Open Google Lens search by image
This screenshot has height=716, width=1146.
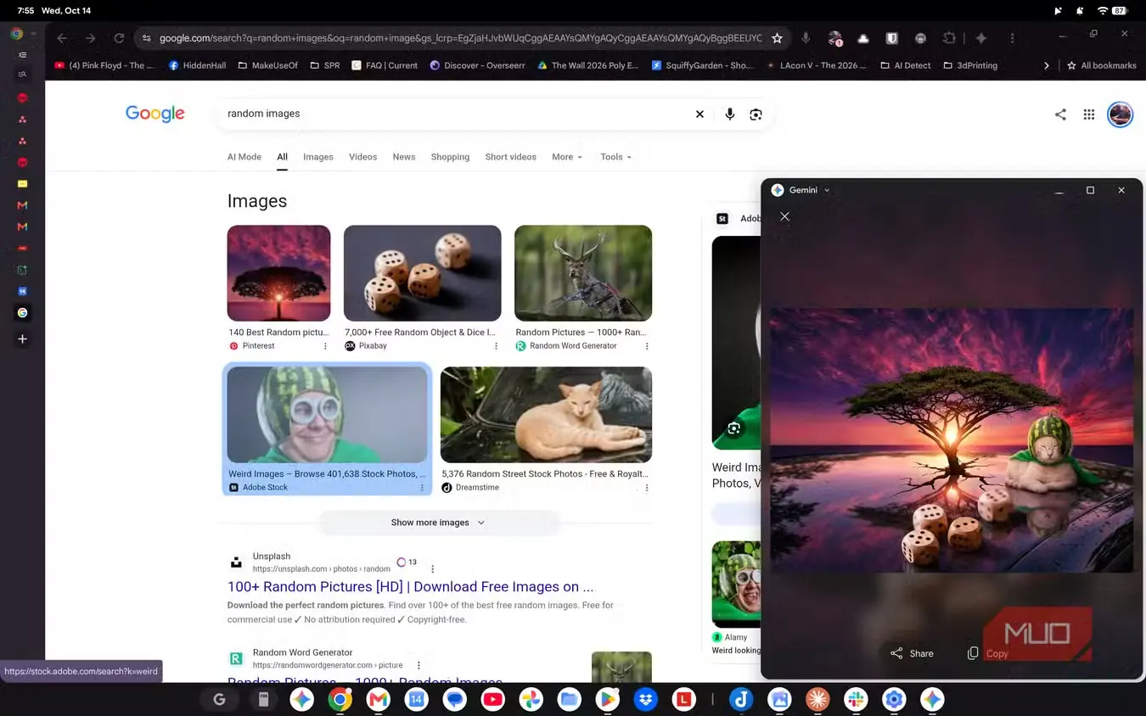point(756,114)
